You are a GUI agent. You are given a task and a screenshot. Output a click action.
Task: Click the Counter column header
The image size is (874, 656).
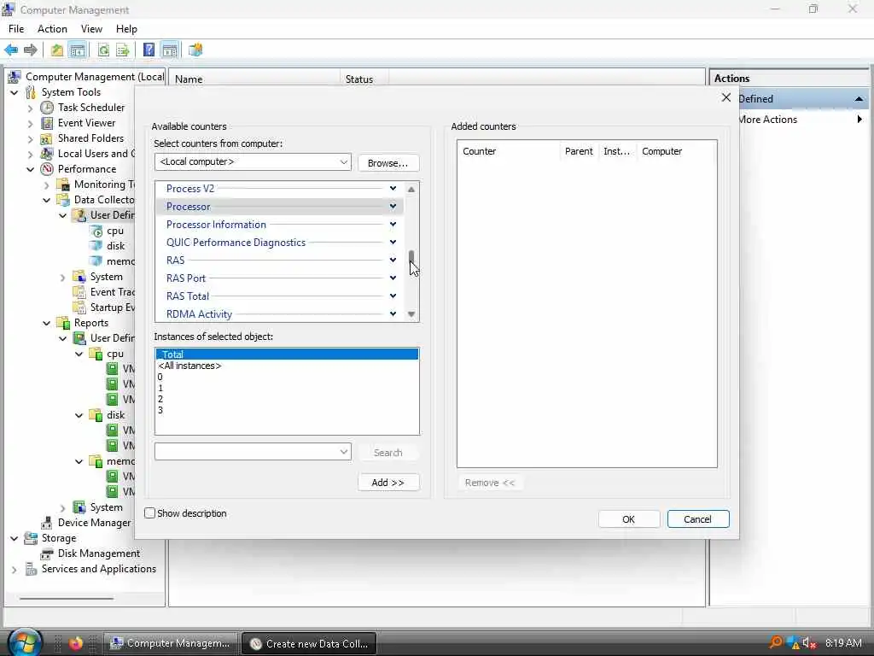[x=509, y=151]
